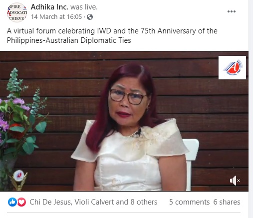Click the post caption about virtual forum
The height and width of the screenshot is (218, 253).
(x=112, y=35)
